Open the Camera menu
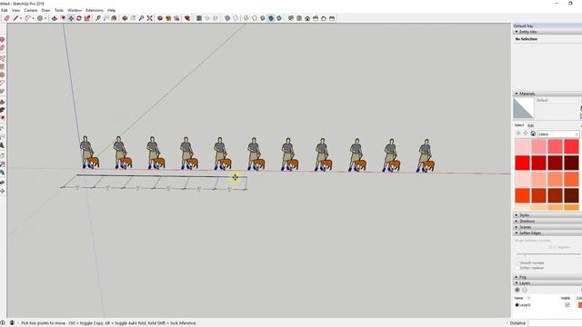 (31, 10)
